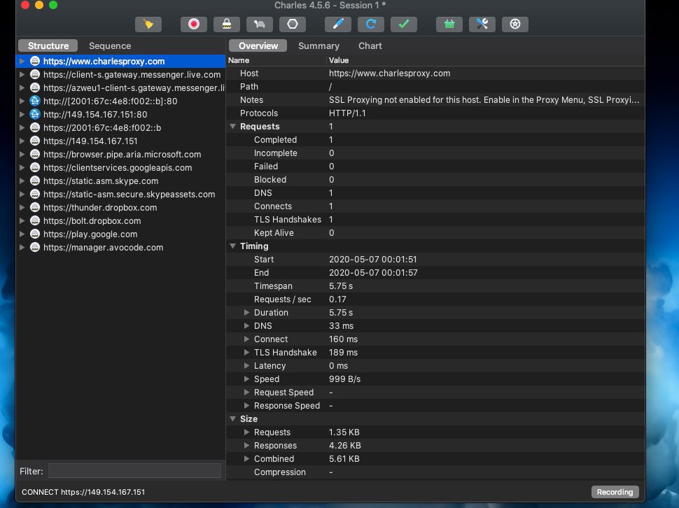The image size is (679, 508).
Task: Select the Overview tab
Action: pyautogui.click(x=258, y=46)
